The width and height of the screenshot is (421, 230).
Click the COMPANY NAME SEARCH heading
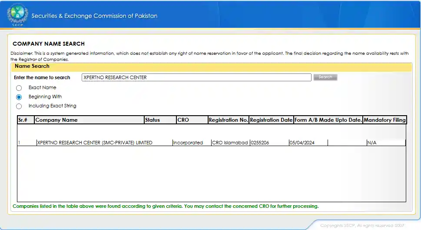click(49, 44)
